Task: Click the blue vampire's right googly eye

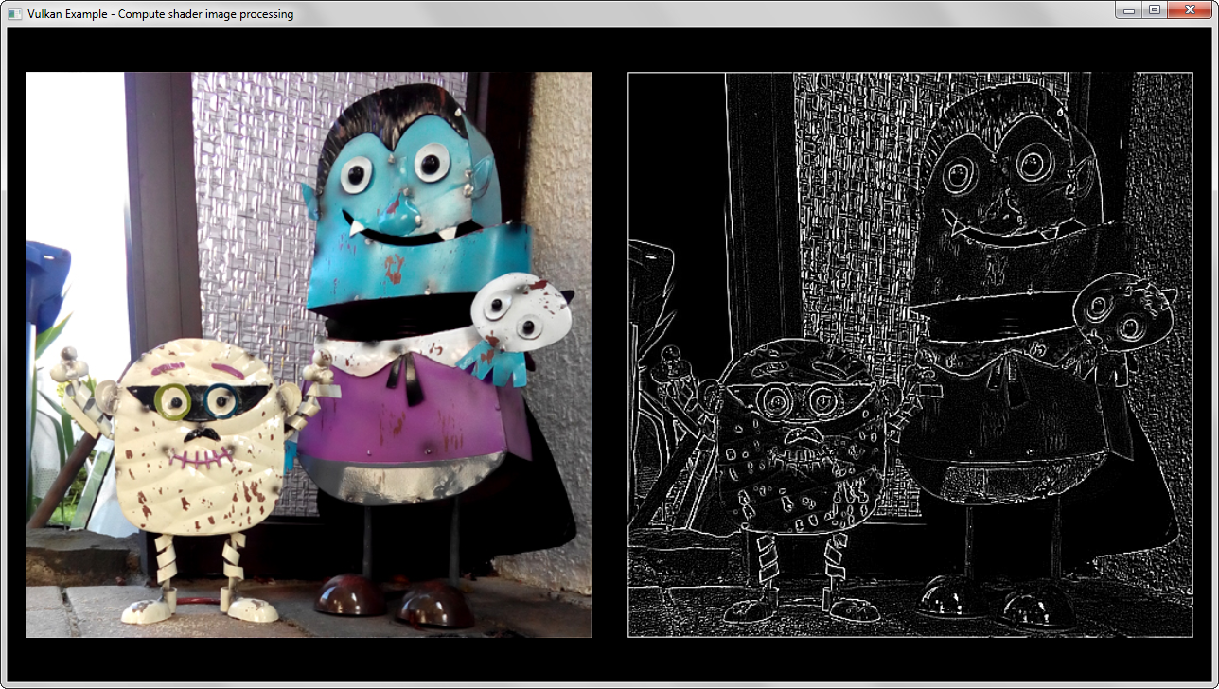Action: pos(432,165)
